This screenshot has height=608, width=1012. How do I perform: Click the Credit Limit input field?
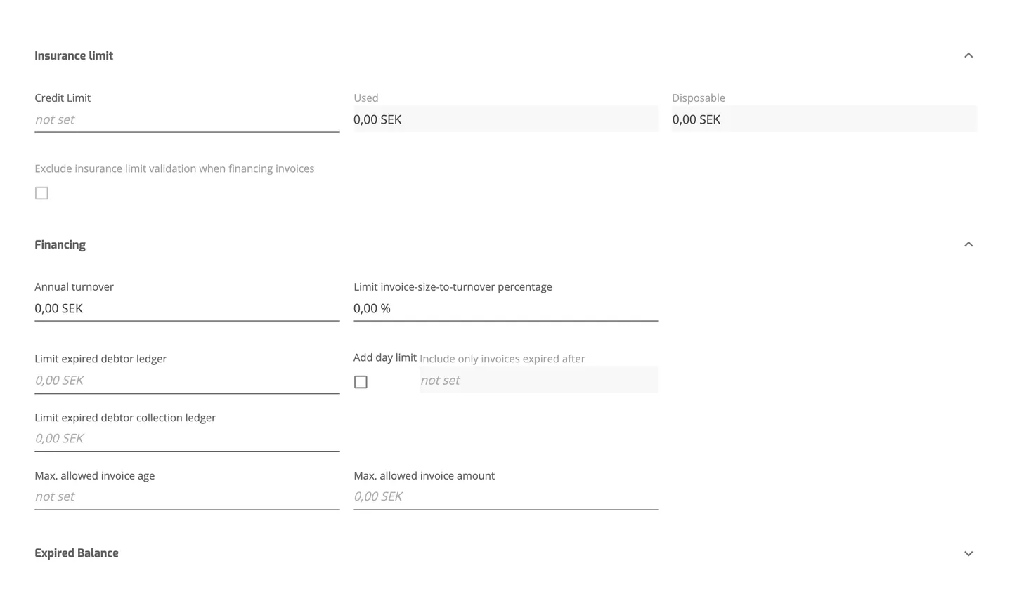point(187,119)
